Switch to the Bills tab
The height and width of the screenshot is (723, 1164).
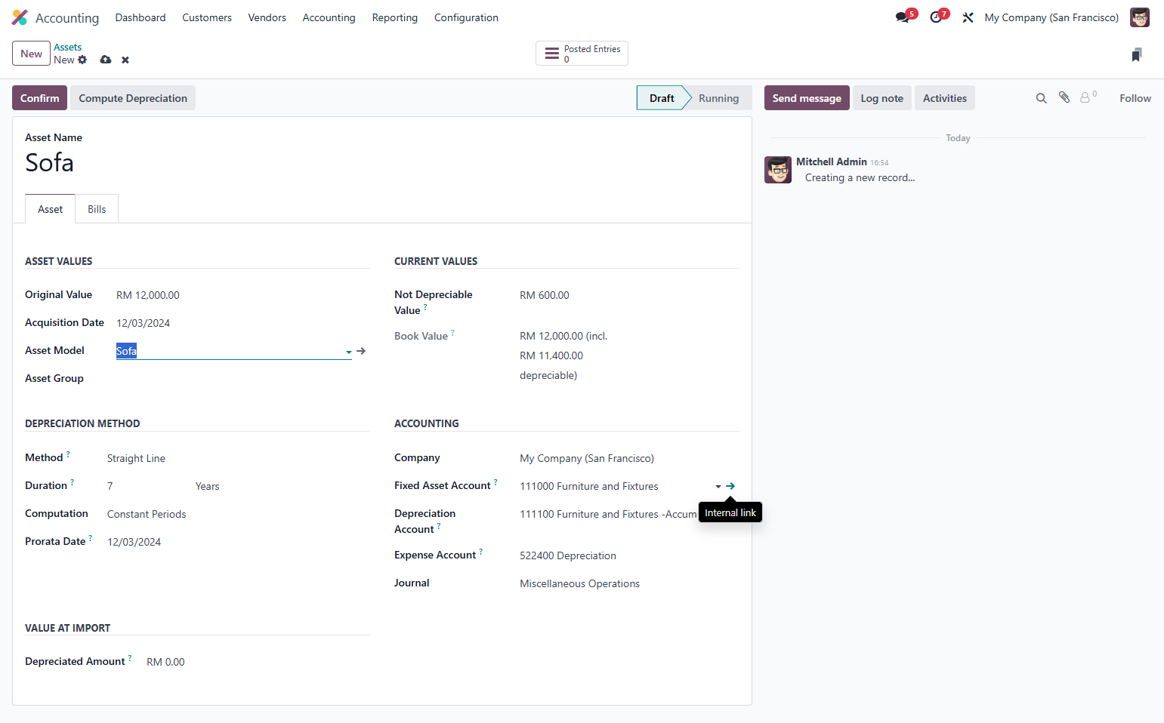pyautogui.click(x=97, y=209)
